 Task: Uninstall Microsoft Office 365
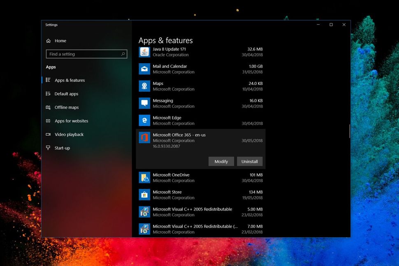pos(249,161)
